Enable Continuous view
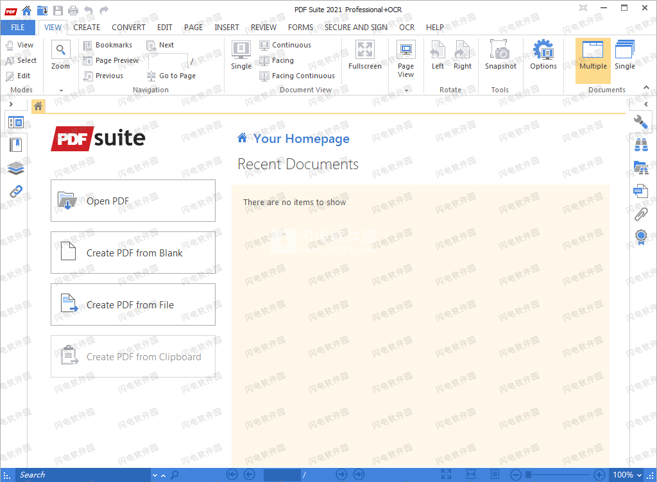Screen dimensions: 657x482 [286, 45]
